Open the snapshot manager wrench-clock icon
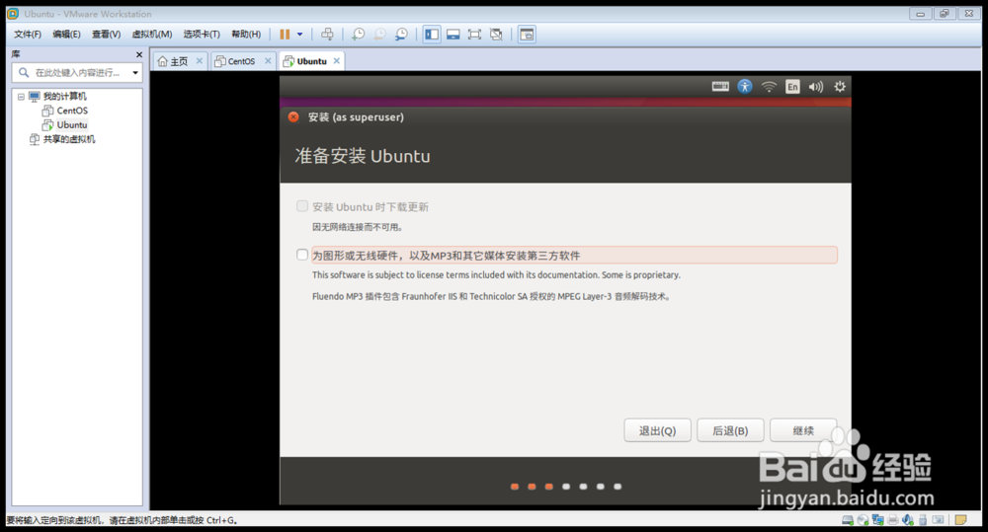This screenshot has width=988, height=532. 401,35
